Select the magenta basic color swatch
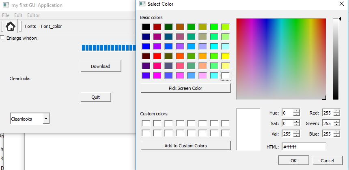The width and height of the screenshot is (349, 170). tap(157, 75)
